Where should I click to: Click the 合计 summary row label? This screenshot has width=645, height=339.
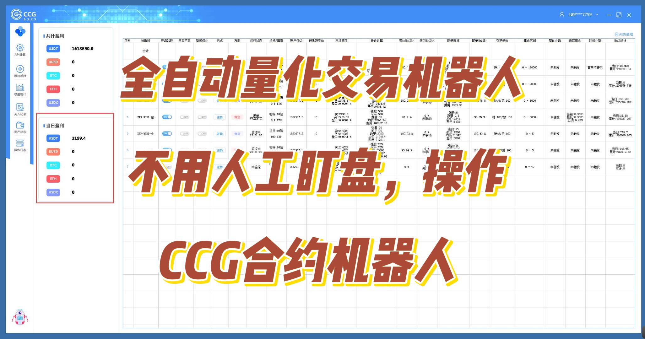[x=145, y=51]
